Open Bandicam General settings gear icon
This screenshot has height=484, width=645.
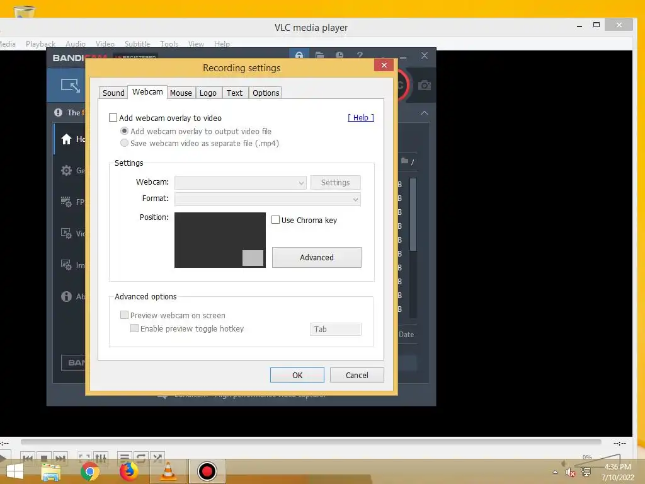[x=66, y=170]
